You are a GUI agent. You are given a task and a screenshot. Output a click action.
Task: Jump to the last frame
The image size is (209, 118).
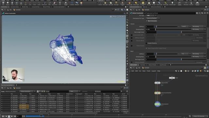(x=15, y=116)
